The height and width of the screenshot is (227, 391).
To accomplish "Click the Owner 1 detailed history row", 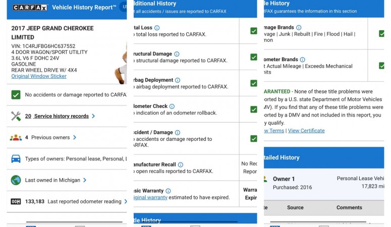I will point(323,183).
